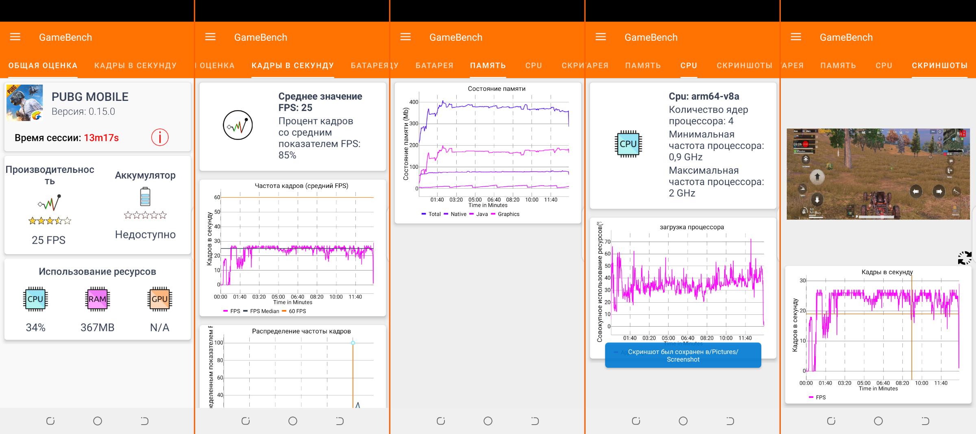Select the underlined КАДРЫ В СЕКУНДУ tab
This screenshot has height=434, width=976.
[x=293, y=65]
